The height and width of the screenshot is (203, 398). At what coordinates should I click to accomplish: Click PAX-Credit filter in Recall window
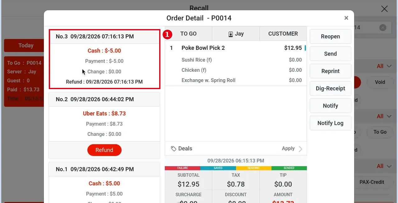372,182
